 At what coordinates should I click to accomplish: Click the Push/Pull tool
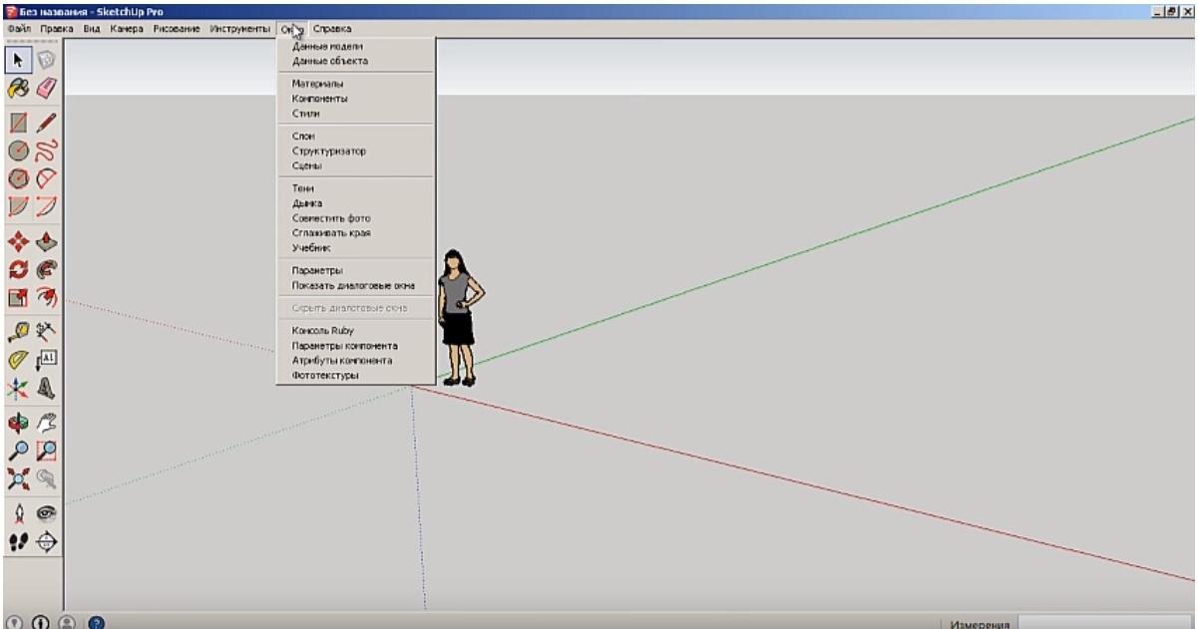coord(47,241)
